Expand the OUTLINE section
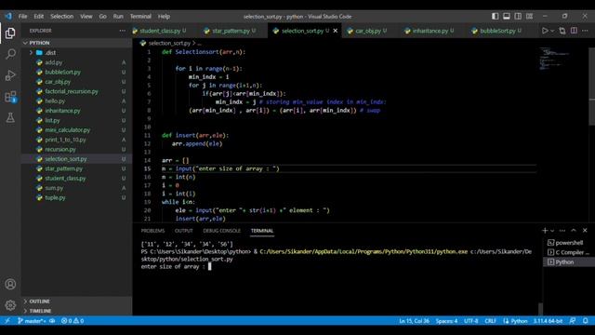The height and width of the screenshot is (335, 595). point(76,301)
